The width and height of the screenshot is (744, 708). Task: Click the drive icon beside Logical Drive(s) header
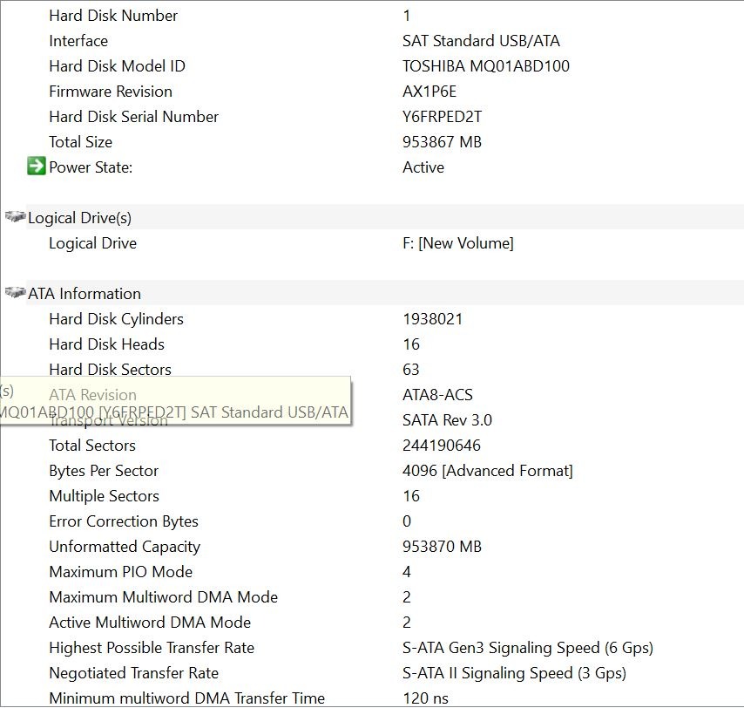15,216
